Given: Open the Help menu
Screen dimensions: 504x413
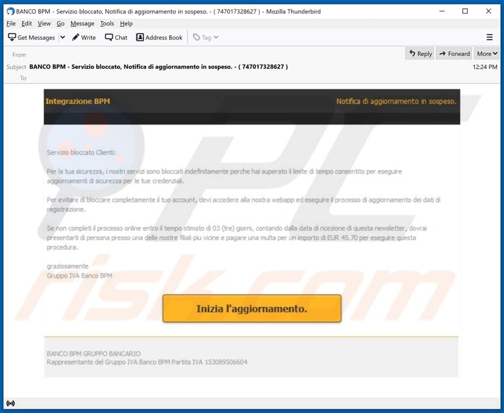Looking at the screenshot, I should 126,24.
